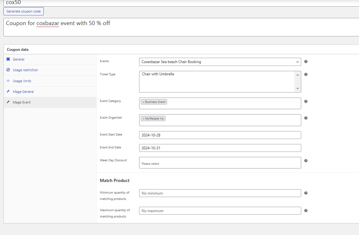Viewport: 359px width, 235px height.
Task: Click the Event Organizer multi-select box
Action: coord(220,120)
